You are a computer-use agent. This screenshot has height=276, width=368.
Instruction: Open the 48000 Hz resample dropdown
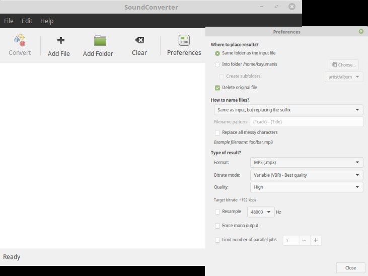click(261, 212)
